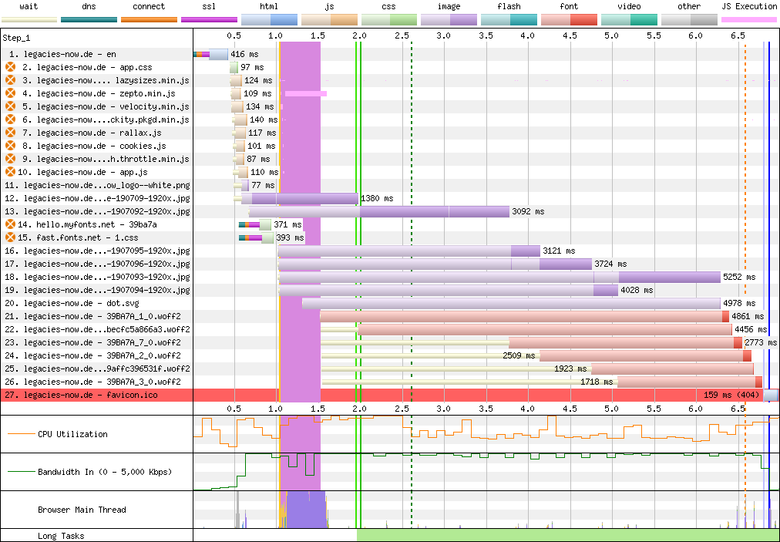Click render-blocking icon beside hello.myfonts.net row

pos(10,224)
